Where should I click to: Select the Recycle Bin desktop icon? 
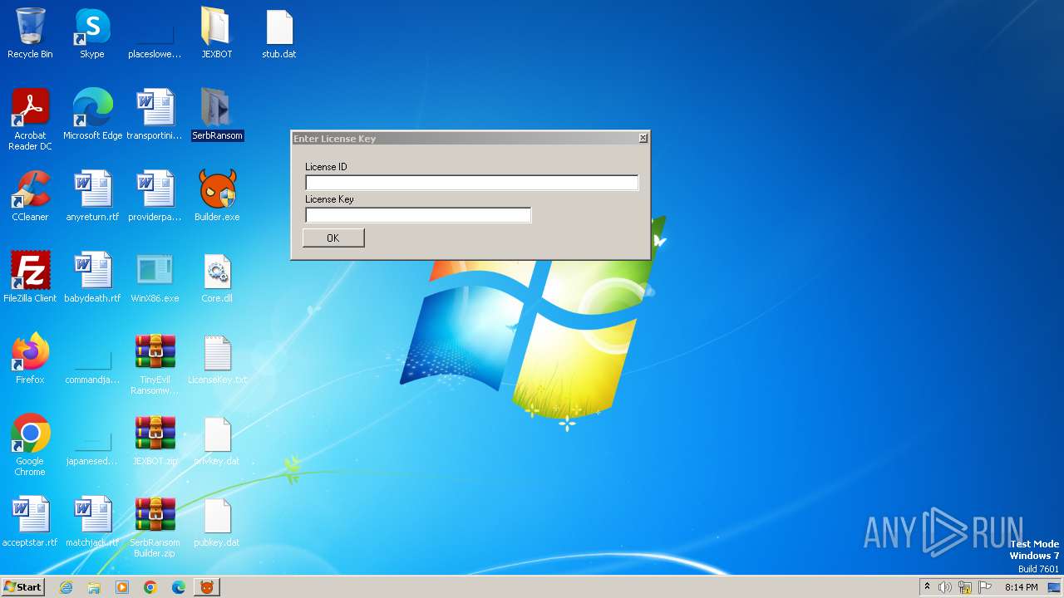(30, 34)
